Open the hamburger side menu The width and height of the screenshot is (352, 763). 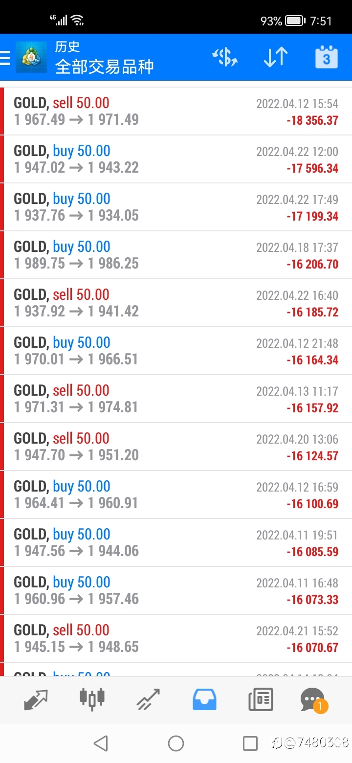[5, 58]
